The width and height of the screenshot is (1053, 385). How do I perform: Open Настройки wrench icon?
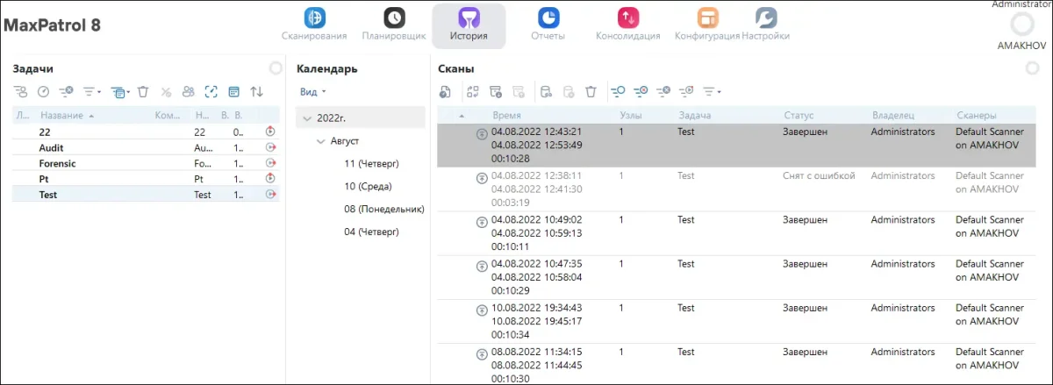(765, 18)
